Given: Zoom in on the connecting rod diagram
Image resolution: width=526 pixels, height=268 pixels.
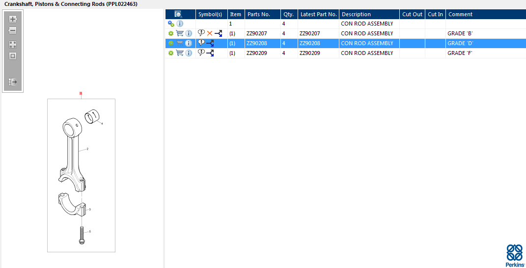Looking at the screenshot, I should [x=13, y=19].
